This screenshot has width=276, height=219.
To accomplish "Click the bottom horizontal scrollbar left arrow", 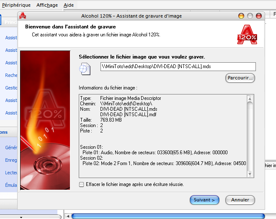I will pyautogui.click(x=67, y=216).
